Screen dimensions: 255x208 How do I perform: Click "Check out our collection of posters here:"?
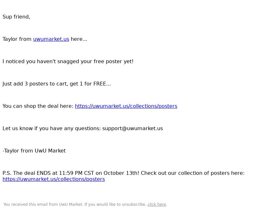click(x=193, y=173)
